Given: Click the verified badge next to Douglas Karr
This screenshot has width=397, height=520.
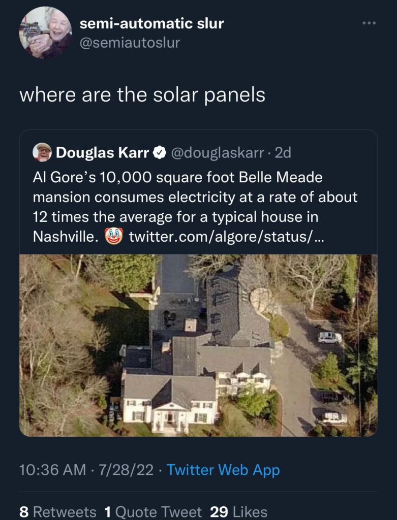Looking at the screenshot, I should [160, 152].
